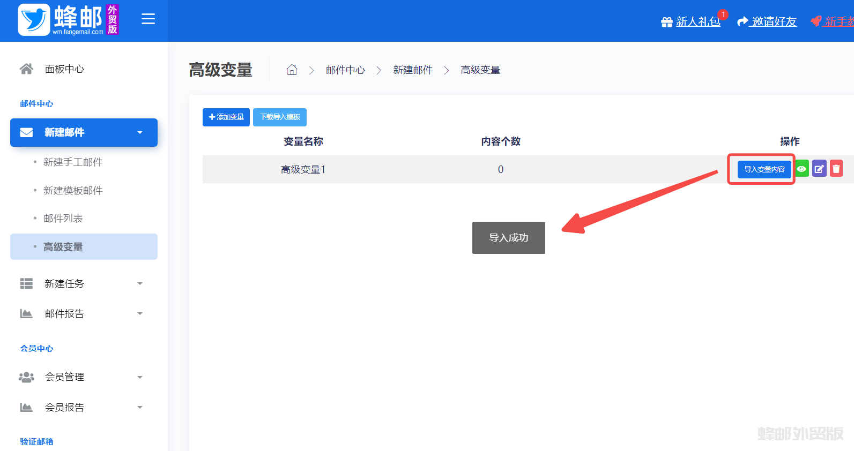Image resolution: width=854 pixels, height=451 pixels.
Task: Click the 面板中心 dashboard item
Action: coord(64,69)
